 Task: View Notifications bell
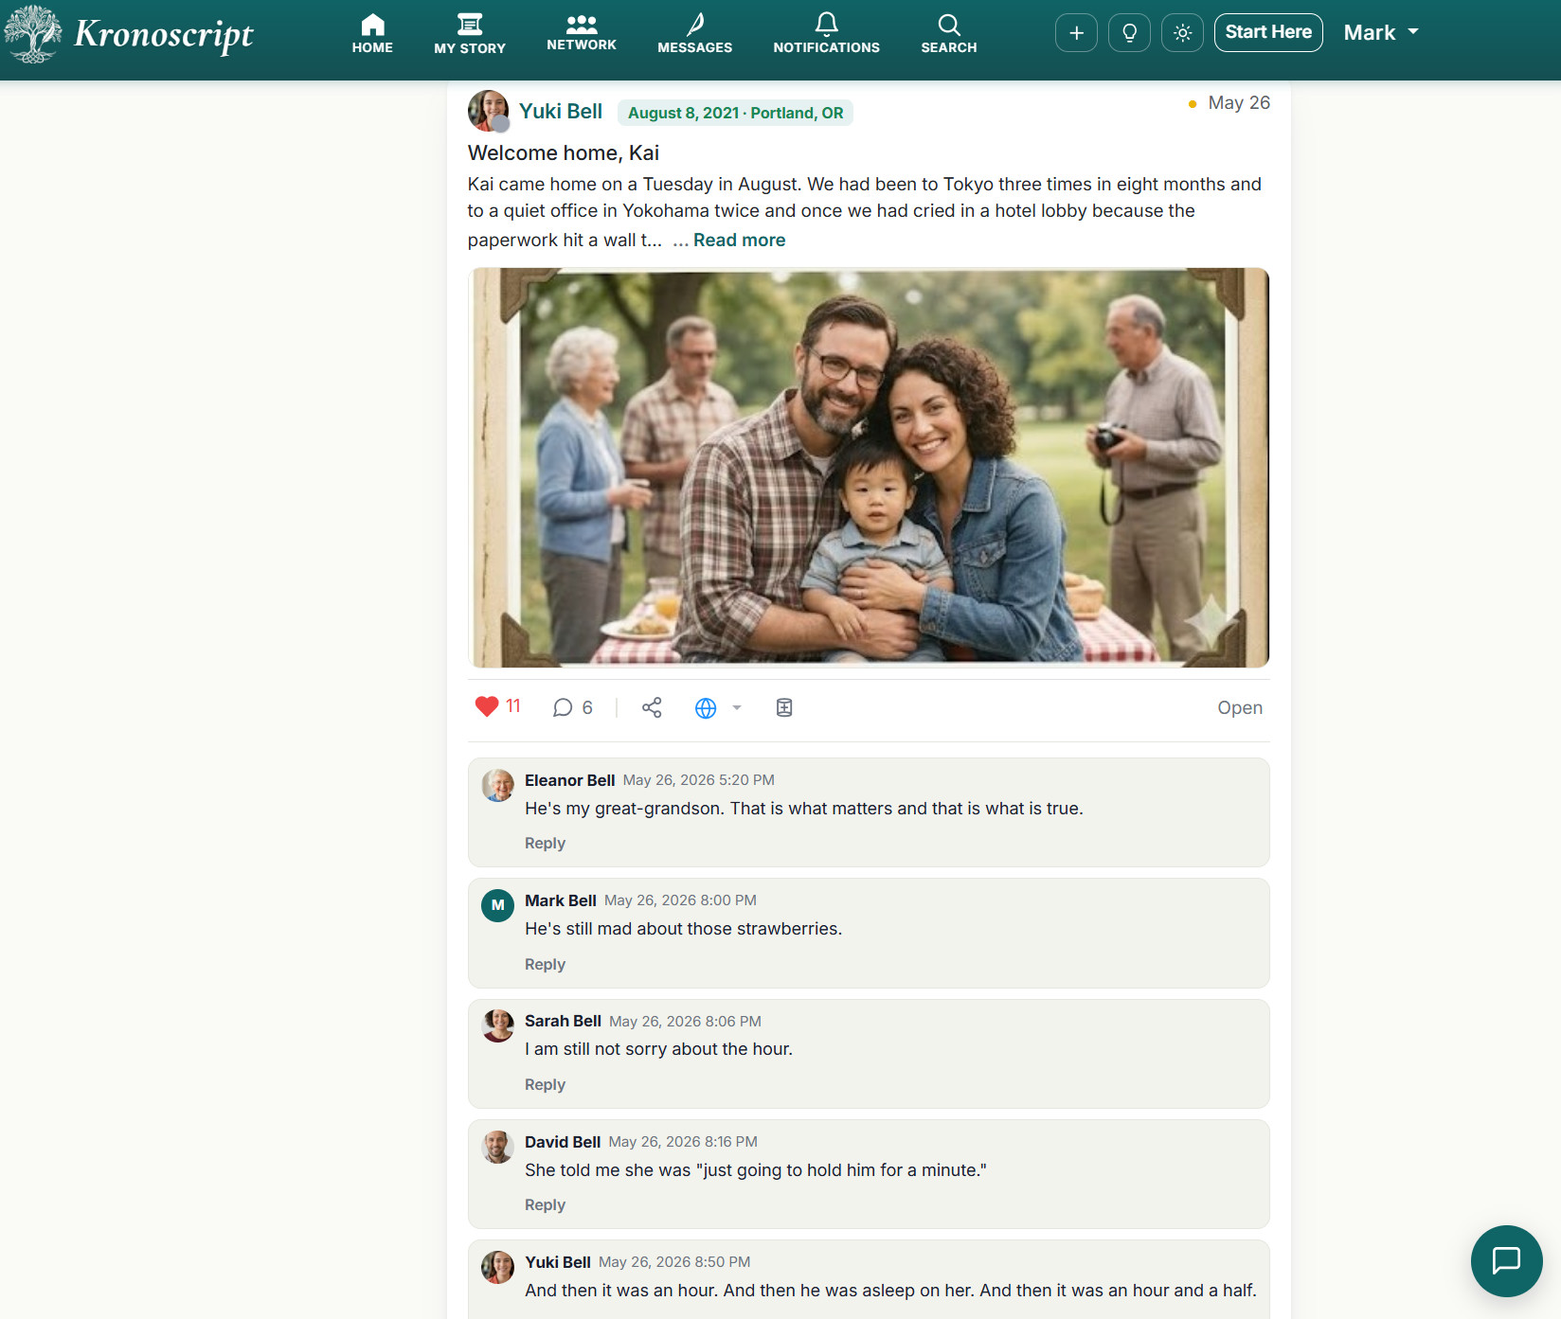(827, 34)
